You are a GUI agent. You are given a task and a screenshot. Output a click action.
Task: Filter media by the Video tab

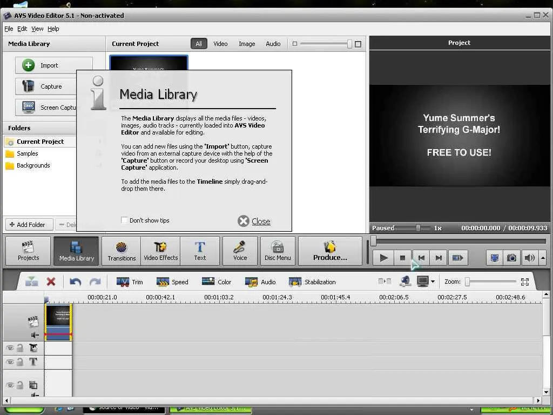(220, 44)
